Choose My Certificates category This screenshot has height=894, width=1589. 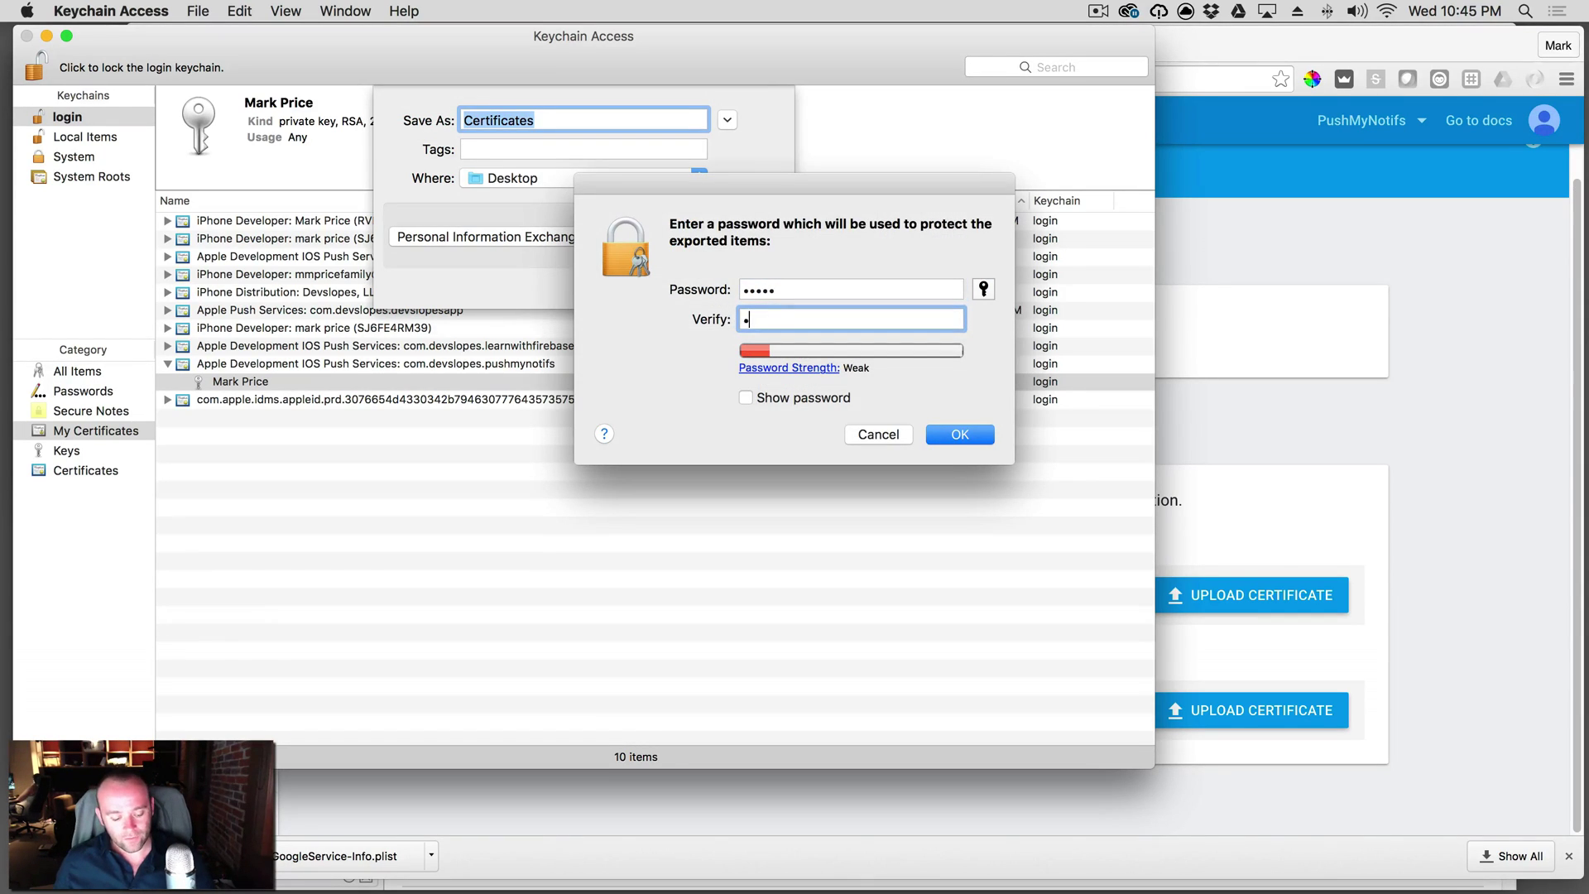coord(84,430)
